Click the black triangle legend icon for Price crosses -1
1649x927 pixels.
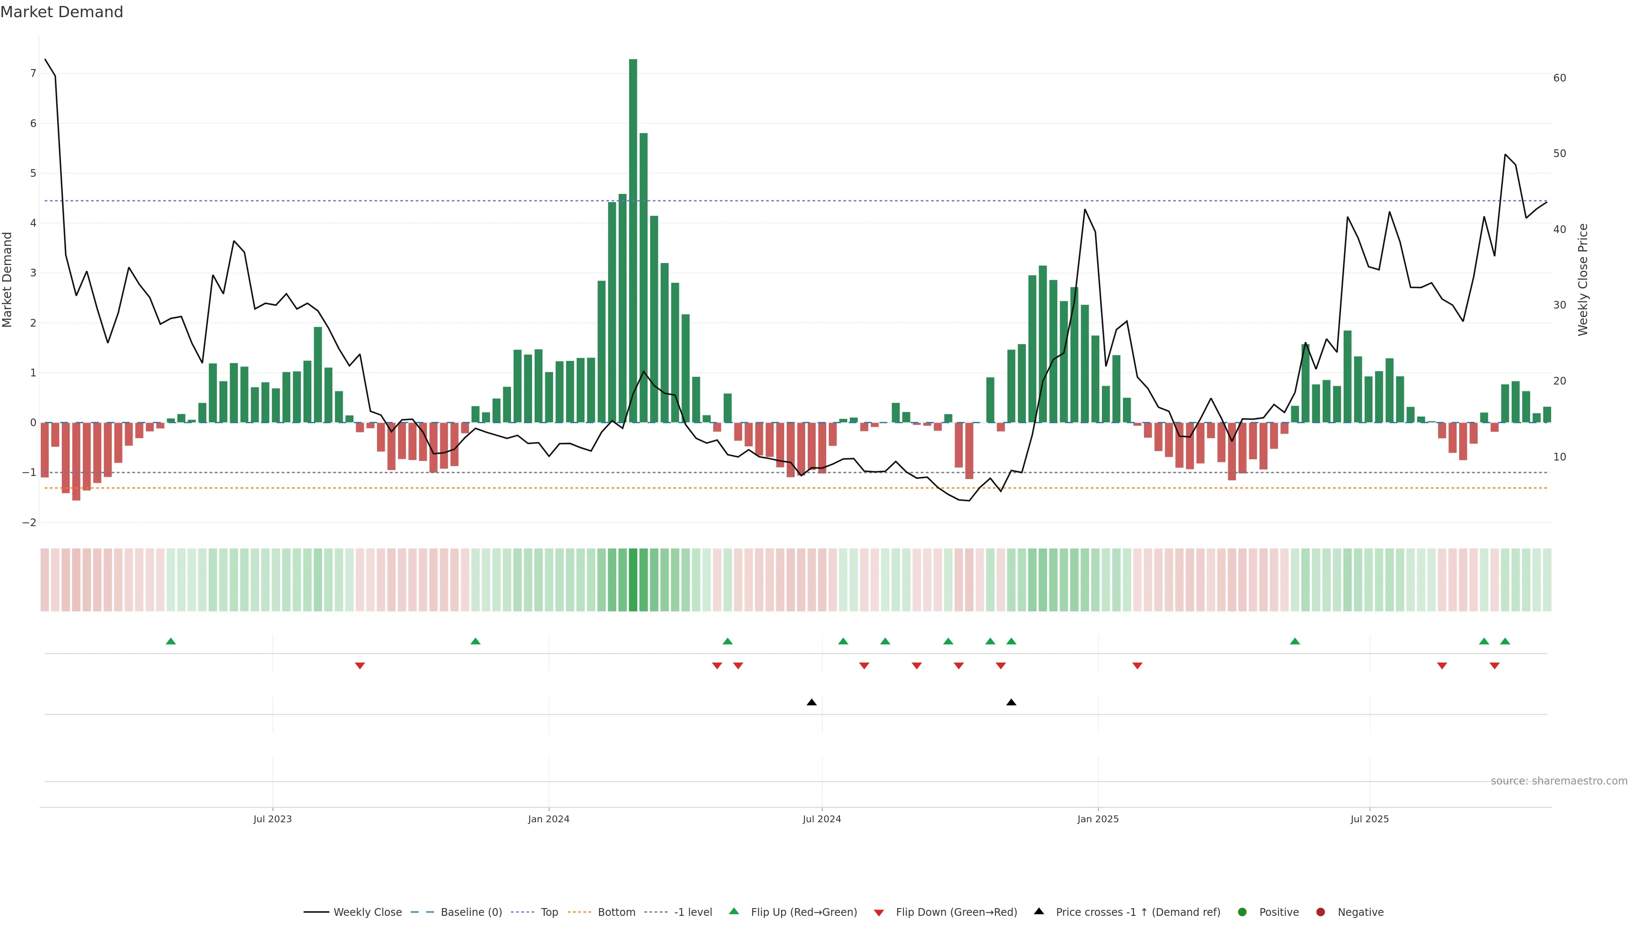coord(1038,911)
